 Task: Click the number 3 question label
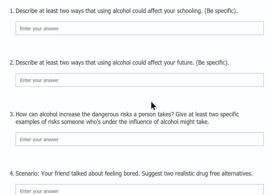click(12, 114)
